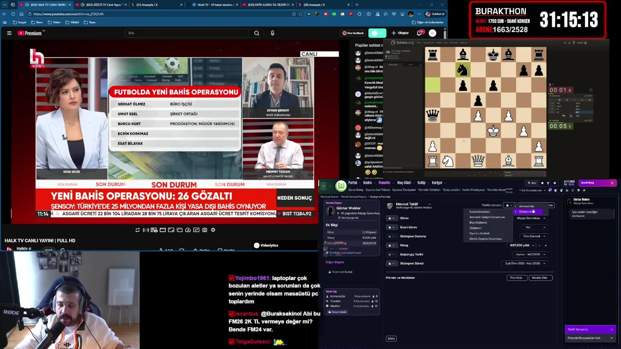
Task: Open the Görev dropdown showing Altyapı Sorumlusu
Action: coord(531,218)
